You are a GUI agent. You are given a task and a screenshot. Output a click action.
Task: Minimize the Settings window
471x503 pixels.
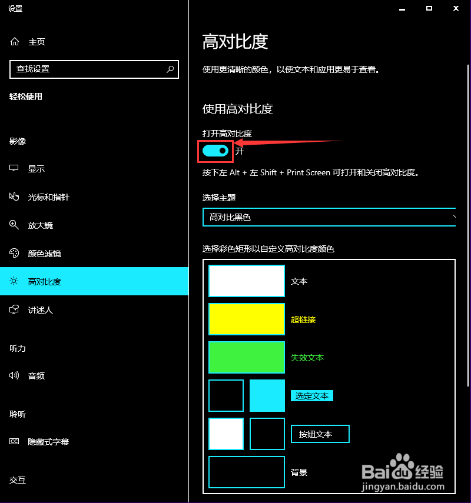402,9
